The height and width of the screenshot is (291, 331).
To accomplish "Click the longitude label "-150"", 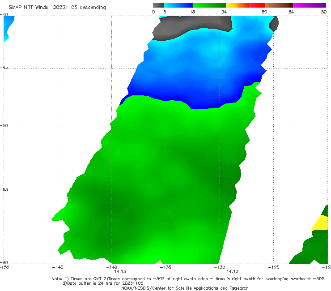I will pos(4,267).
